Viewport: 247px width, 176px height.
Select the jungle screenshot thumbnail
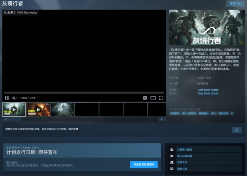tap(63, 110)
